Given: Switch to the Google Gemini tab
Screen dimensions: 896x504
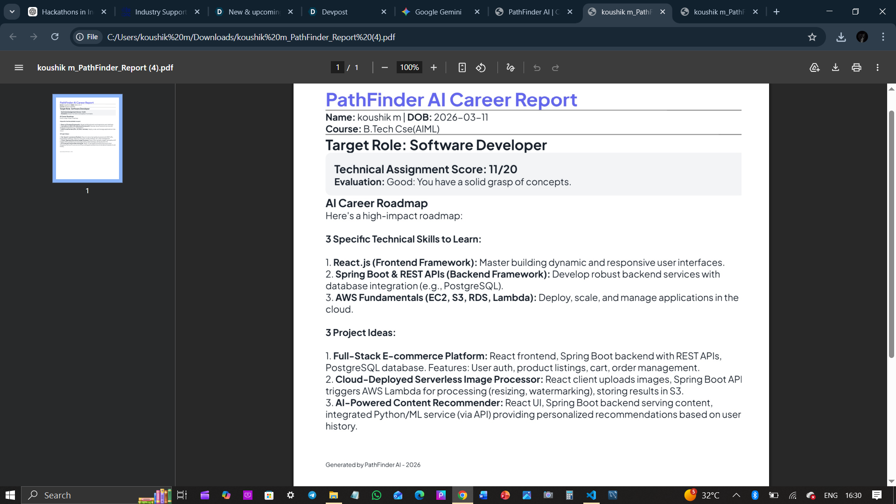Looking at the screenshot, I should pos(438,12).
